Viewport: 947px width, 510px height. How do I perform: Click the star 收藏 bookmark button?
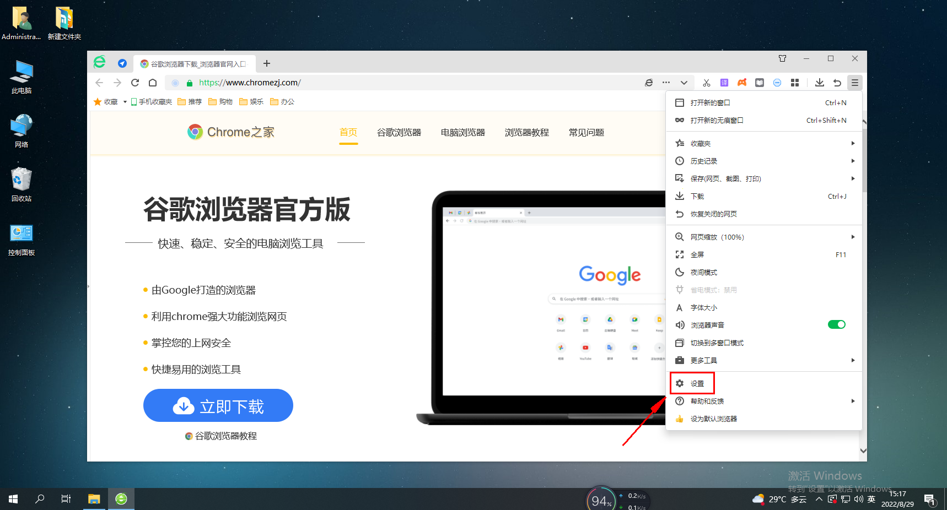coord(106,102)
